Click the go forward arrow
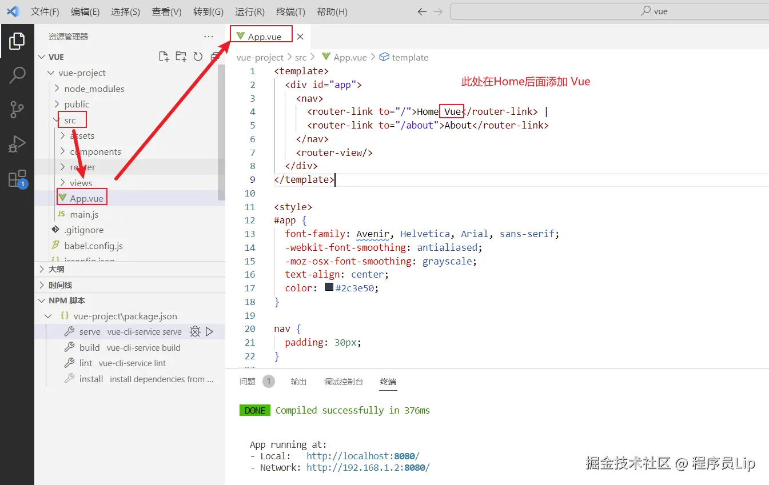 438,11
